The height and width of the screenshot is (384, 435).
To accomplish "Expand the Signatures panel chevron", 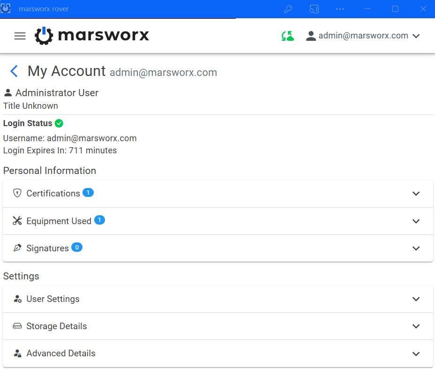I will (x=416, y=248).
